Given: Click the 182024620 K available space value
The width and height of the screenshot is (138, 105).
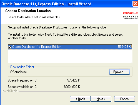Looking at the screenshot, I should tap(71, 87).
